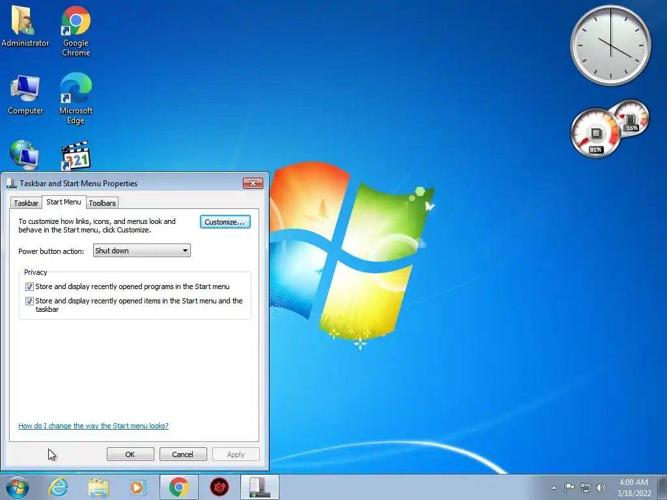Toggle store recently opened items checkbox
Screen dimensions: 667x500
pyautogui.click(x=29, y=301)
